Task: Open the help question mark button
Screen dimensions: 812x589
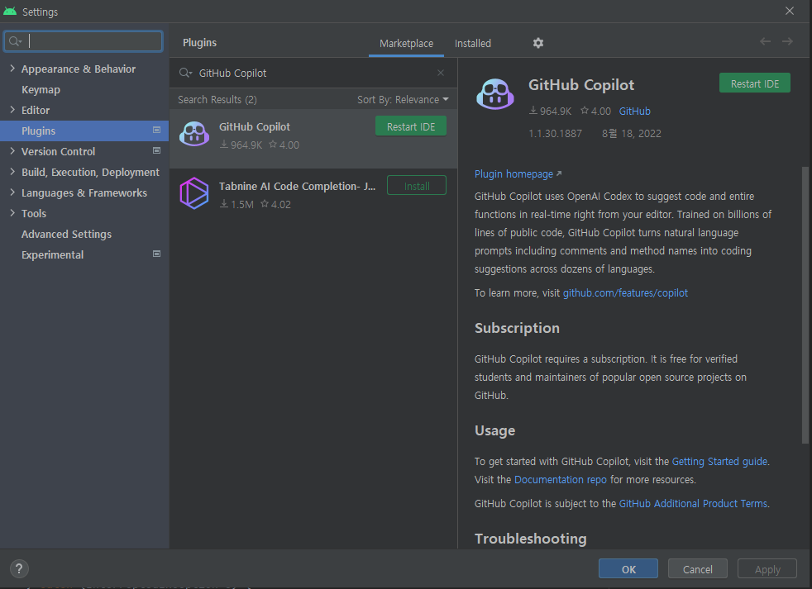Action: [19, 569]
